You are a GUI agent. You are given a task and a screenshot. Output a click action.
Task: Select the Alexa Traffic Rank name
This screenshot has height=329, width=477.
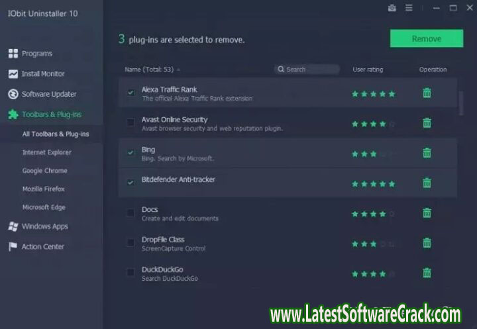click(169, 89)
